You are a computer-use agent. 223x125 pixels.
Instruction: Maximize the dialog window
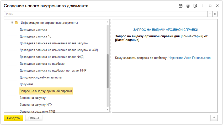point(210,6)
